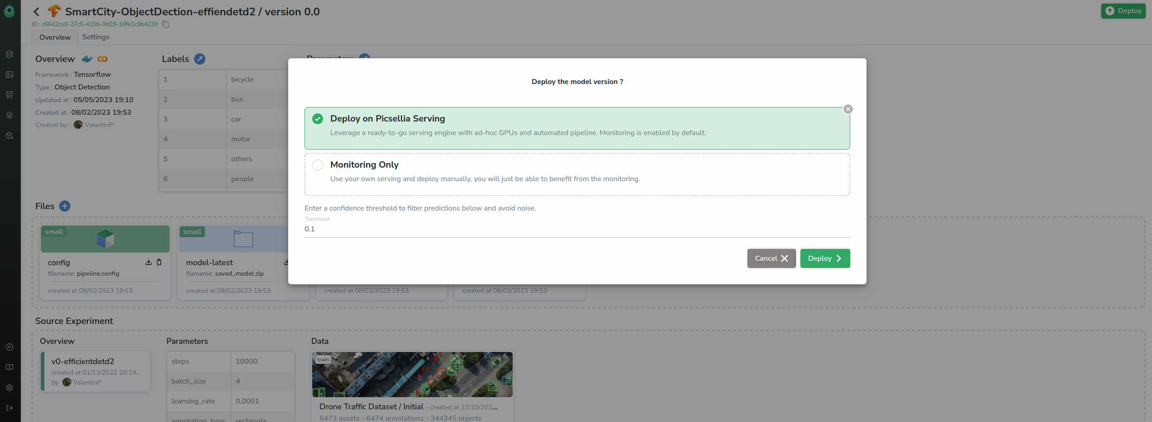This screenshot has height=422, width=1152.
Task: Open the datalake database sidebar icon
Action: click(x=10, y=54)
